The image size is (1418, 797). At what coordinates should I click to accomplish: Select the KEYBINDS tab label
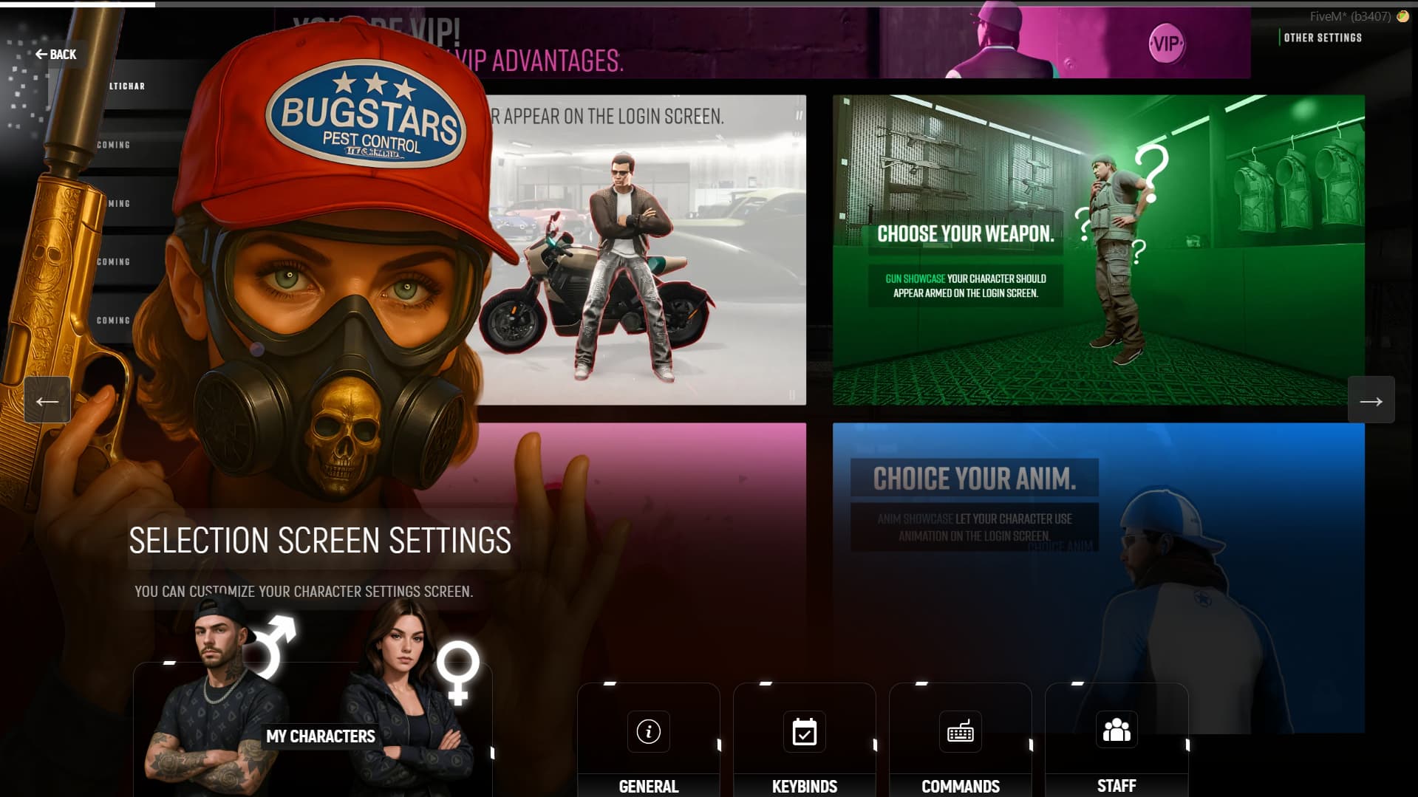[804, 786]
